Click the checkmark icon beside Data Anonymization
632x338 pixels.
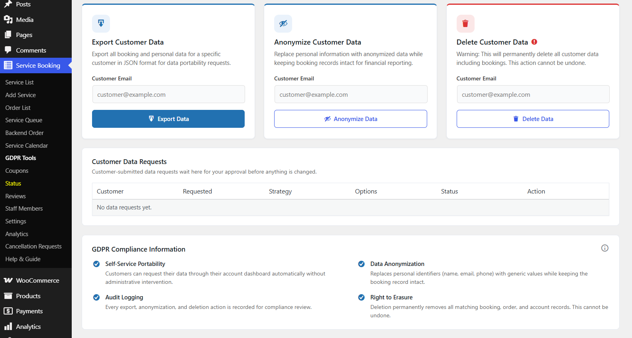coord(361,264)
